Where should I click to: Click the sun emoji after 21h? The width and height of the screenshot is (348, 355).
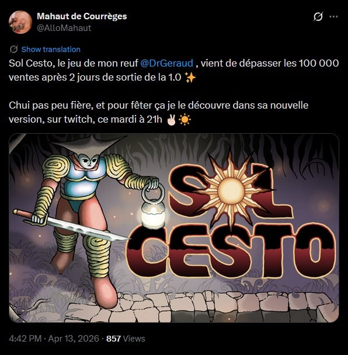(185, 120)
